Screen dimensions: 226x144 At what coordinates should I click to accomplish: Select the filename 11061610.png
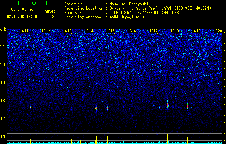click(x=20, y=10)
